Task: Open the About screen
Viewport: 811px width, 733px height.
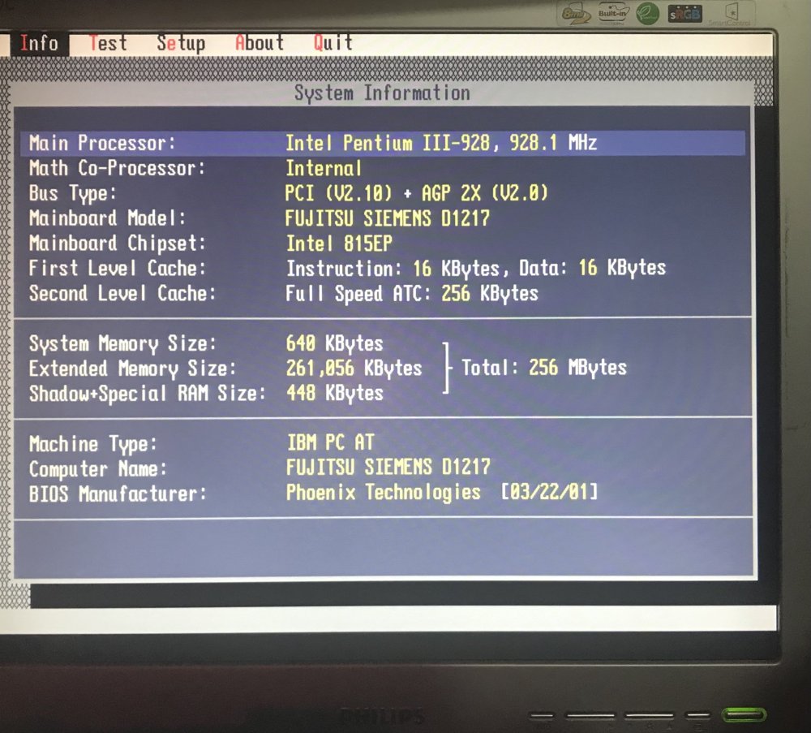Action: click(258, 43)
